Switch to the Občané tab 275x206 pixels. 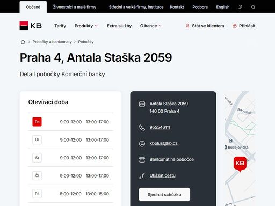pyautogui.click(x=33, y=7)
